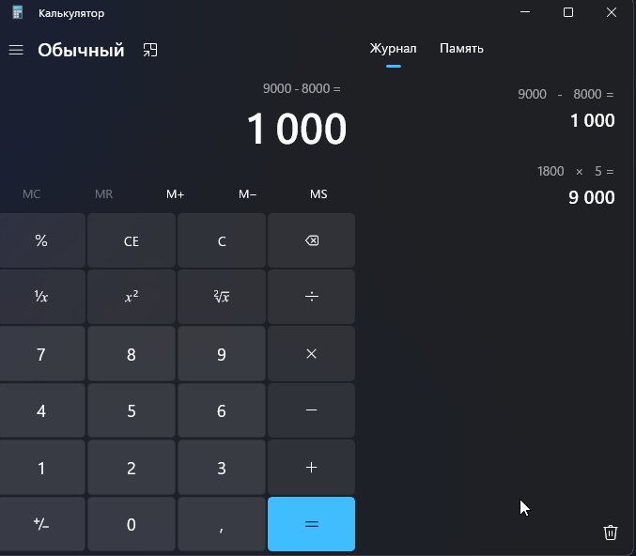Clear history with the trash icon

pos(610,533)
